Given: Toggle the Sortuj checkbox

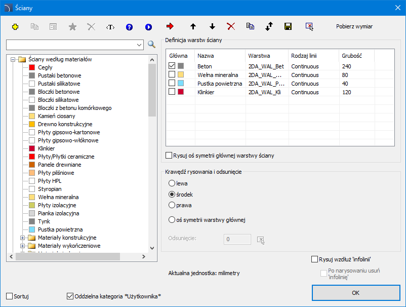Looking at the screenshot, I should [10, 296].
